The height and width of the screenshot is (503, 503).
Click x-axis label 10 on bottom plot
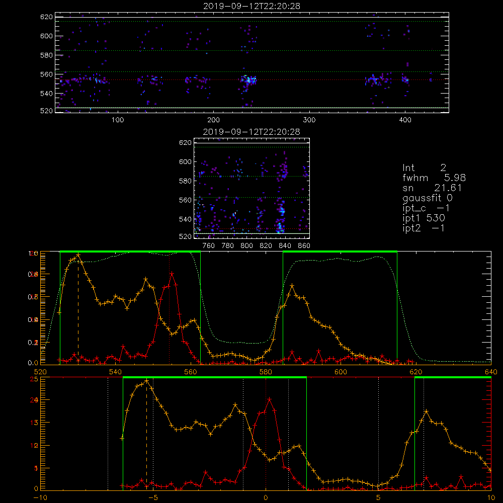pyautogui.click(x=491, y=497)
